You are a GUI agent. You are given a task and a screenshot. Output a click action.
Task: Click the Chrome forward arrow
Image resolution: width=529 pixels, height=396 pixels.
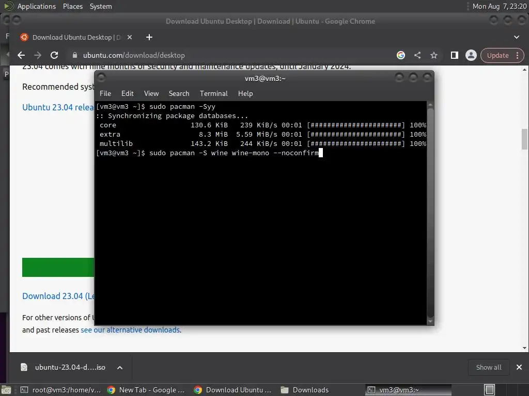tap(38, 55)
